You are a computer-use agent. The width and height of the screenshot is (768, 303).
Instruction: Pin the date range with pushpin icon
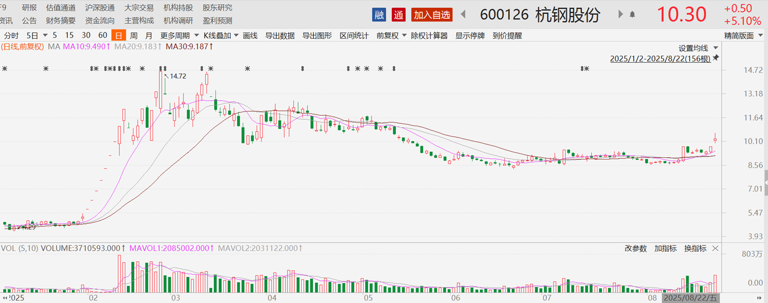click(716, 58)
